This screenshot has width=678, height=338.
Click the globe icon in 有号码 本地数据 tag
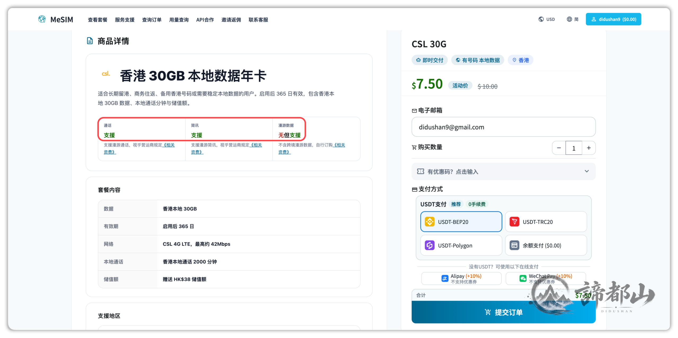[x=458, y=60]
